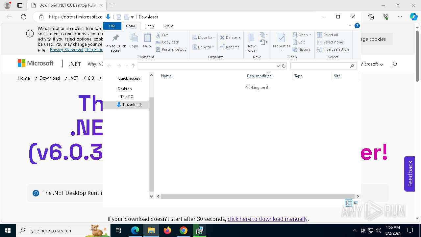
Task: Open Properties from the ribbon
Action: [x=281, y=42]
